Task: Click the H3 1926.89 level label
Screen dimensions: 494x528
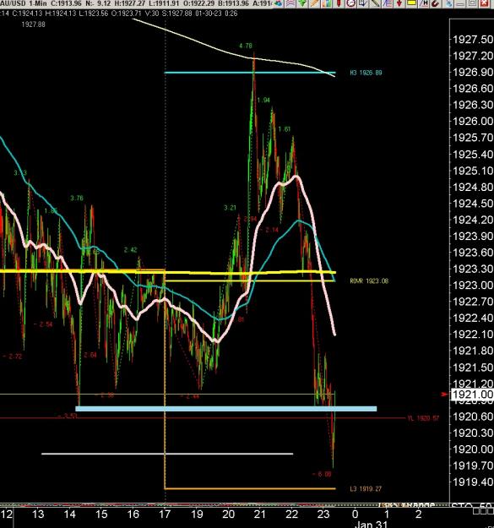Action: (x=366, y=73)
